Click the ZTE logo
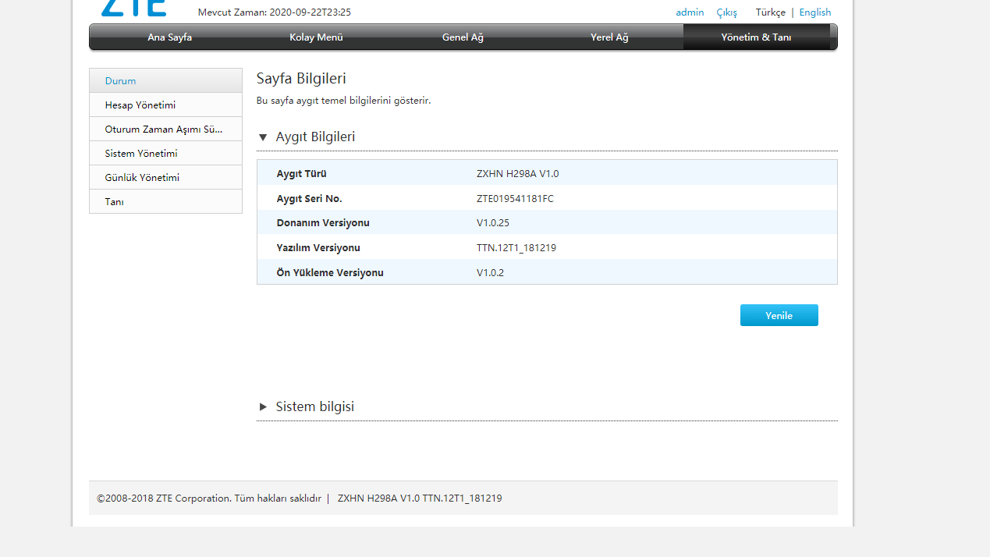The image size is (990, 557). [x=133, y=8]
